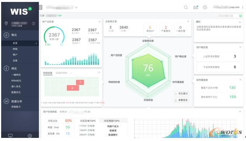The image size is (246, 141).
Task: Open the clock history icon
Action: [x=205, y=7]
